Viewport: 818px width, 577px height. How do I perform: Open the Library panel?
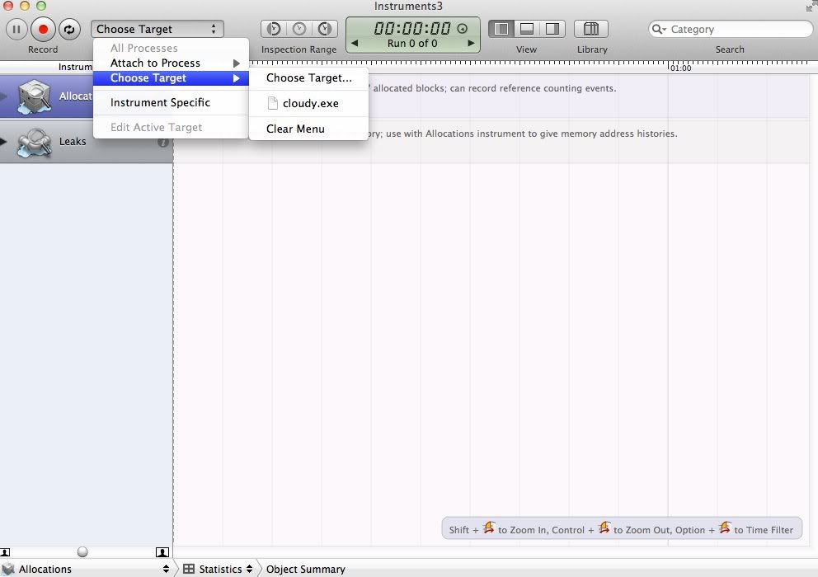591,29
